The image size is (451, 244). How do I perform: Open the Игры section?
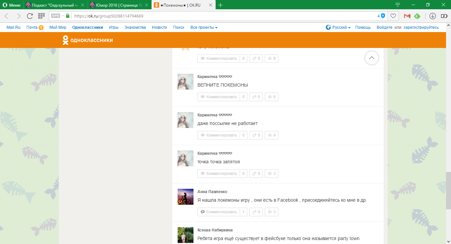tap(114, 27)
